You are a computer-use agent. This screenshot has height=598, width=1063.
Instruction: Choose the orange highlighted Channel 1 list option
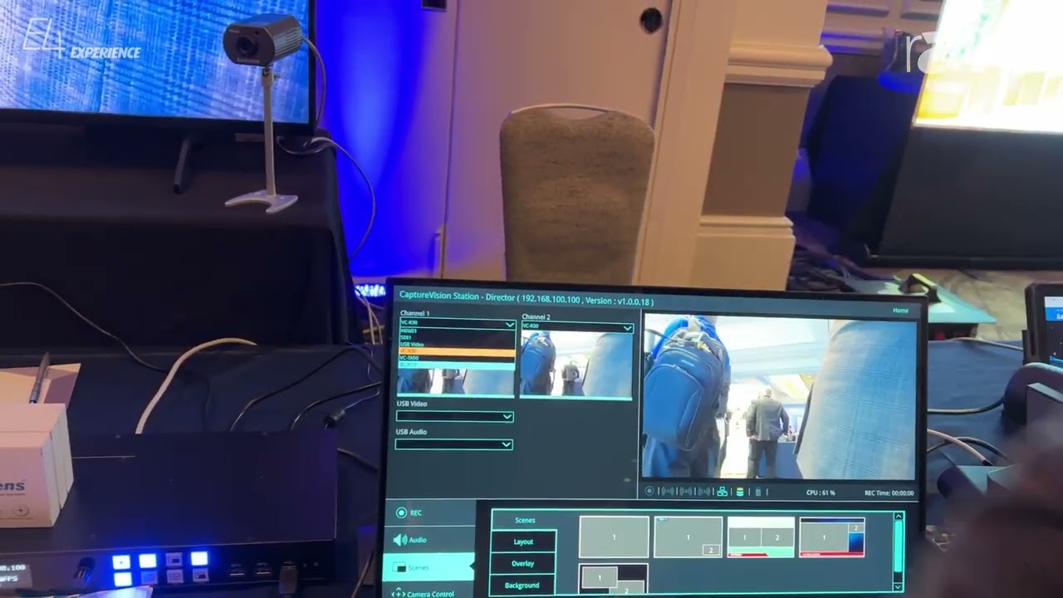[457, 351]
